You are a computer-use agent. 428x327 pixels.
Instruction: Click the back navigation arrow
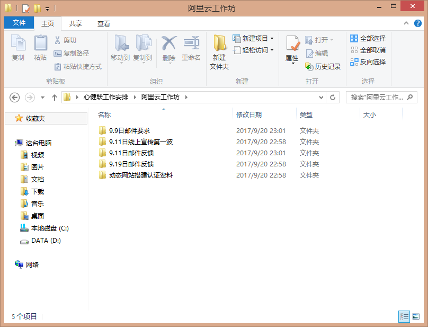pyautogui.click(x=14, y=97)
